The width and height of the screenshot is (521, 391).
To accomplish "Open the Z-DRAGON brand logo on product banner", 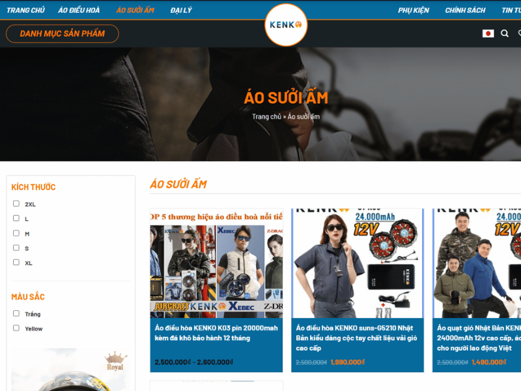I will point(275,230).
